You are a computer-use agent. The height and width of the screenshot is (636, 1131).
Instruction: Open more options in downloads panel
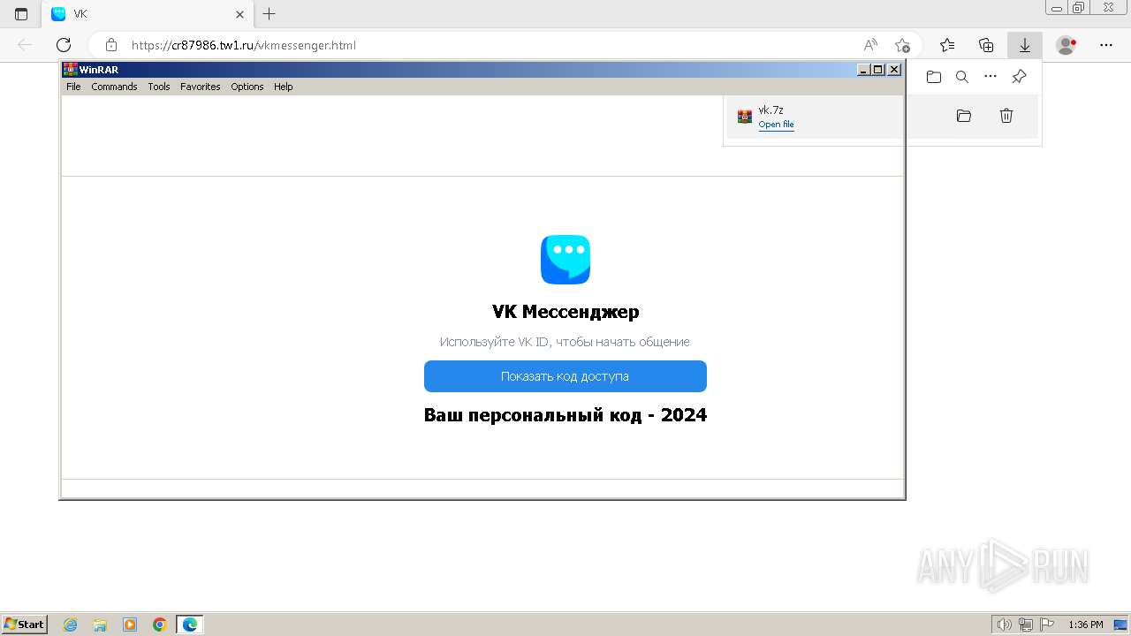coord(991,77)
